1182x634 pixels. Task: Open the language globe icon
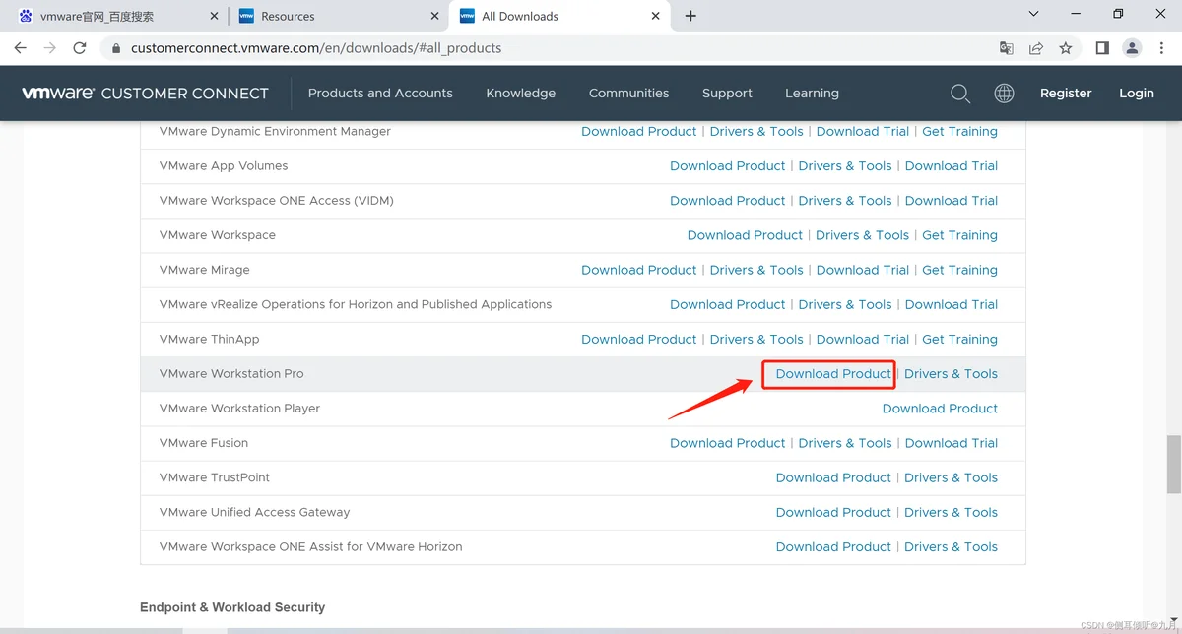click(x=1004, y=94)
